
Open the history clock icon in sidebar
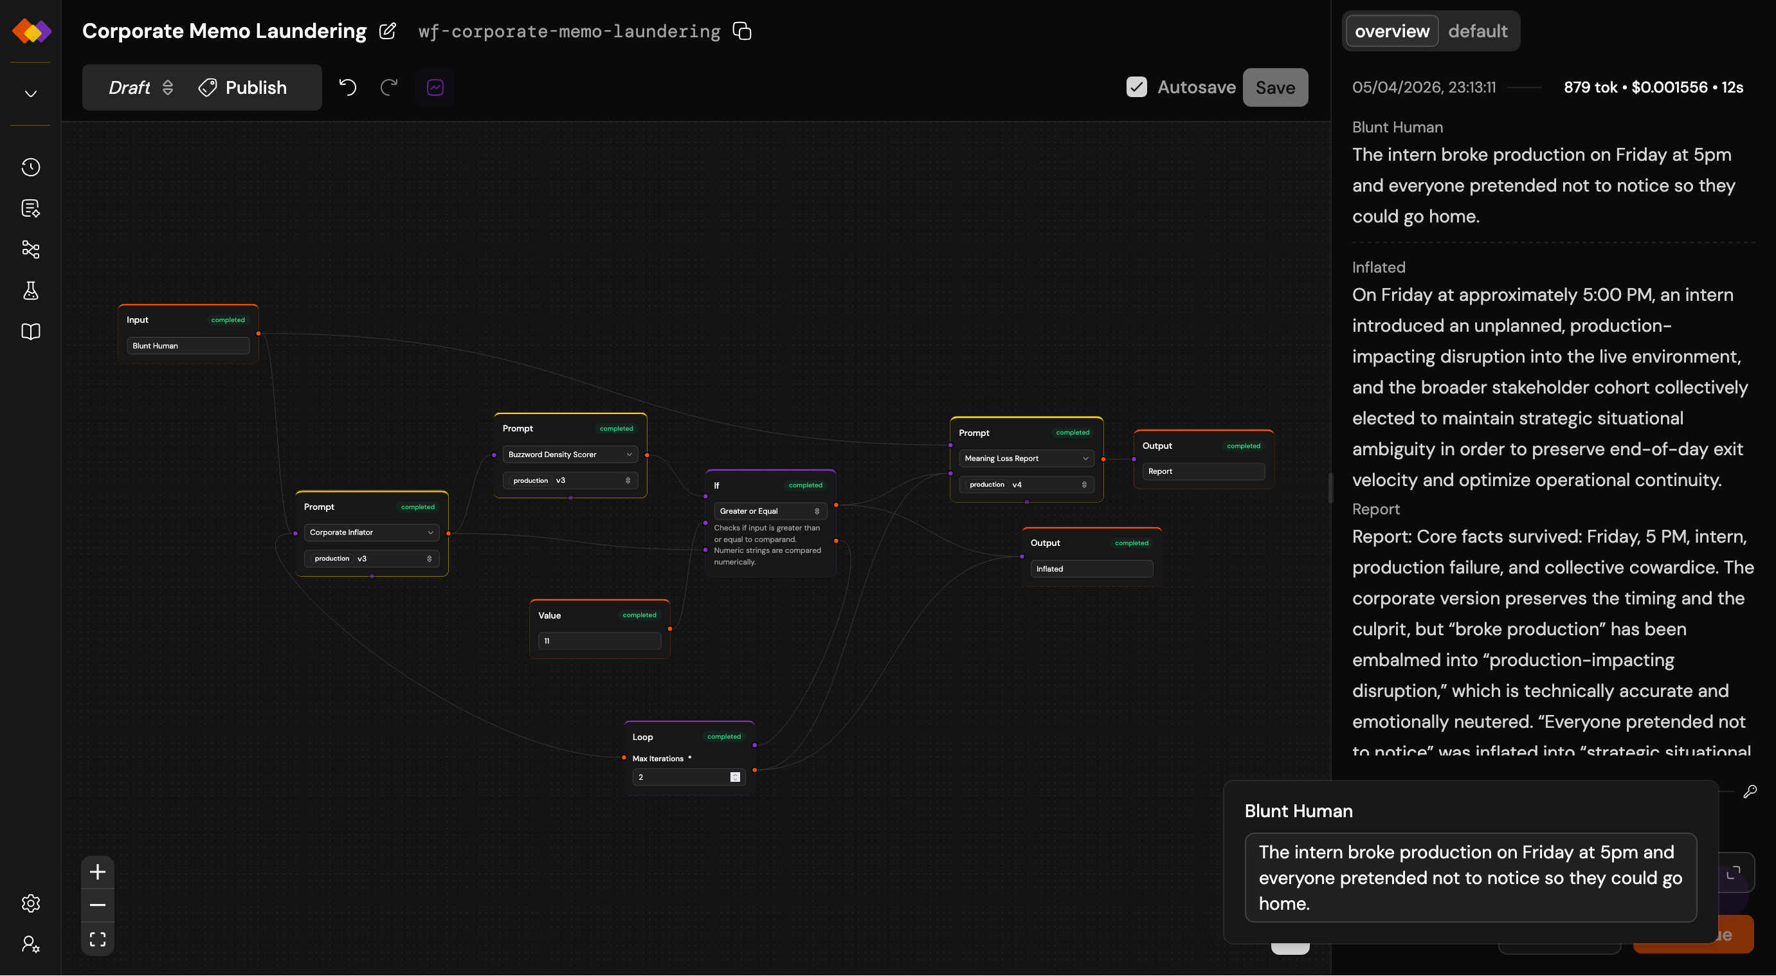pyautogui.click(x=30, y=168)
